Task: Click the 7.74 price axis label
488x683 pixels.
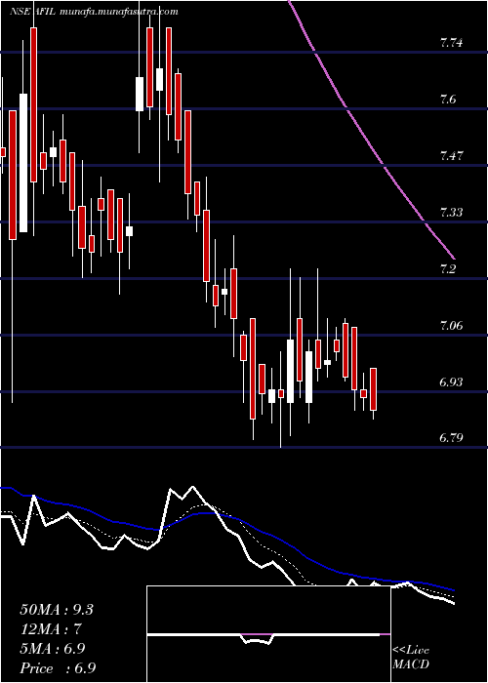Action: [451, 43]
